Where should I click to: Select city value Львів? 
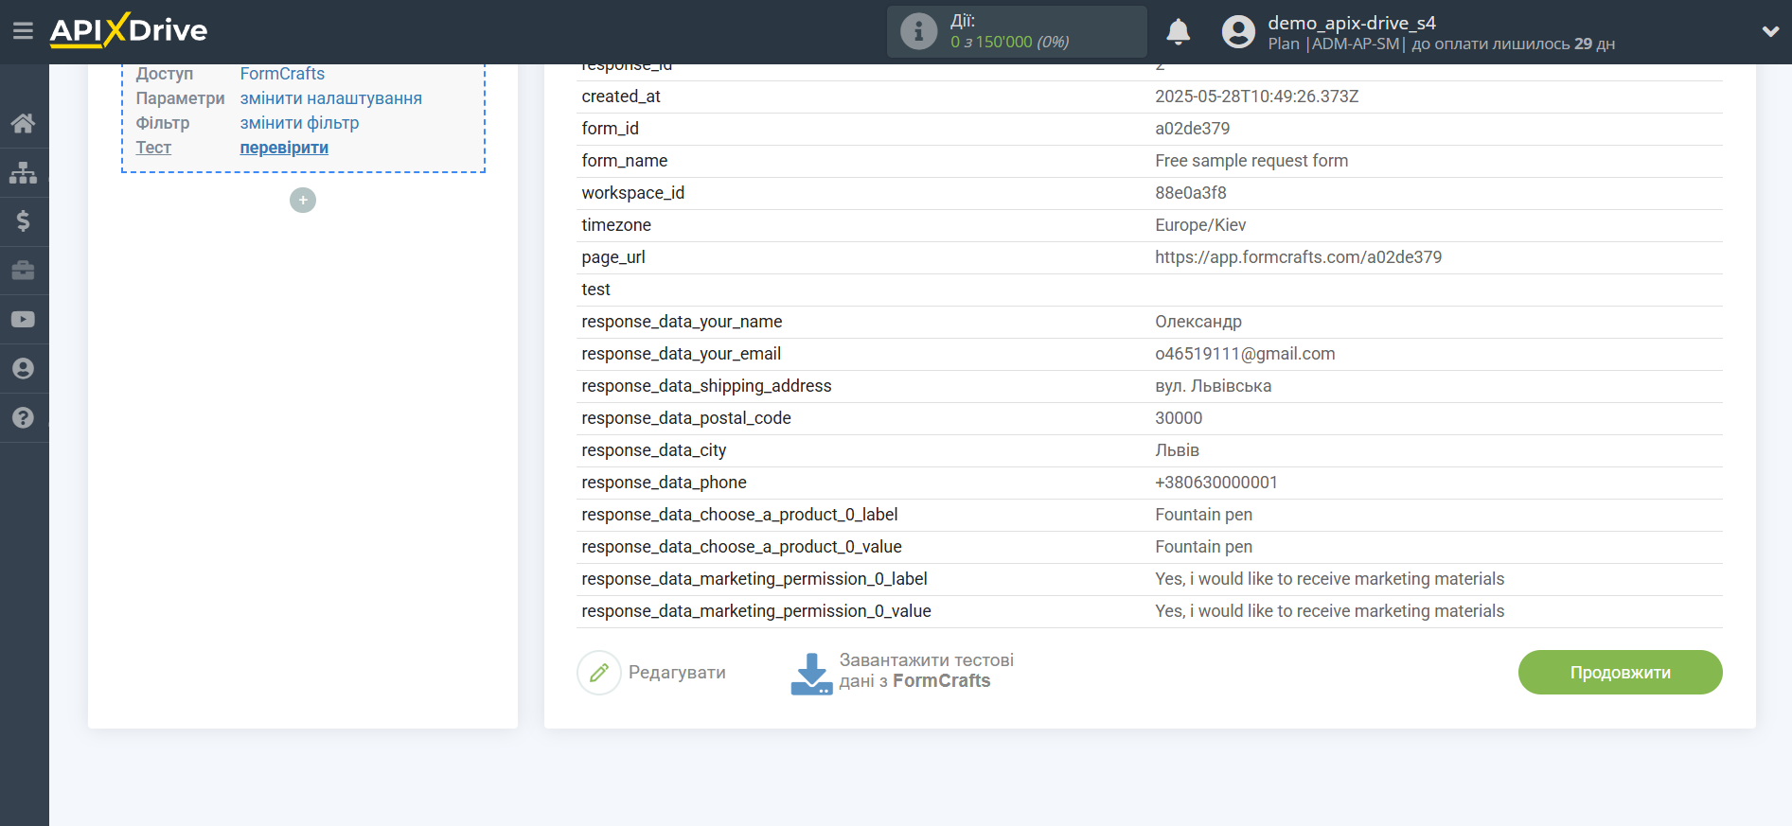tap(1177, 450)
